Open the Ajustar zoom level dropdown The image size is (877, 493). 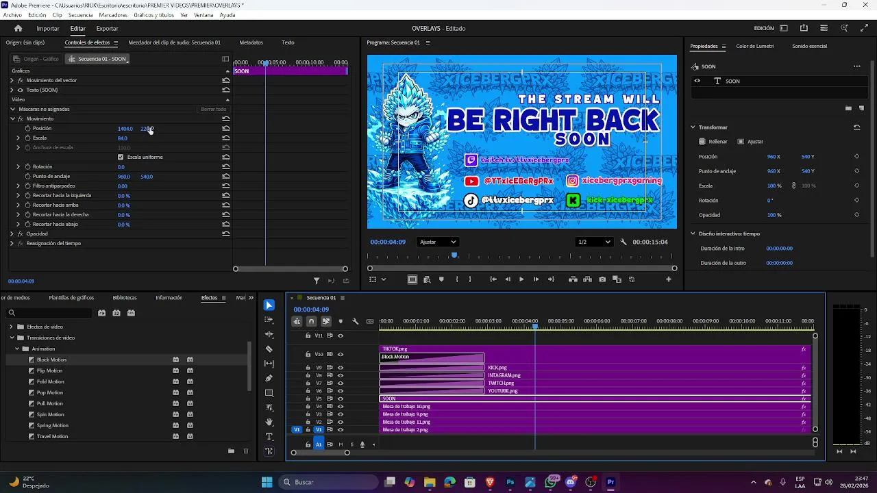coord(438,242)
